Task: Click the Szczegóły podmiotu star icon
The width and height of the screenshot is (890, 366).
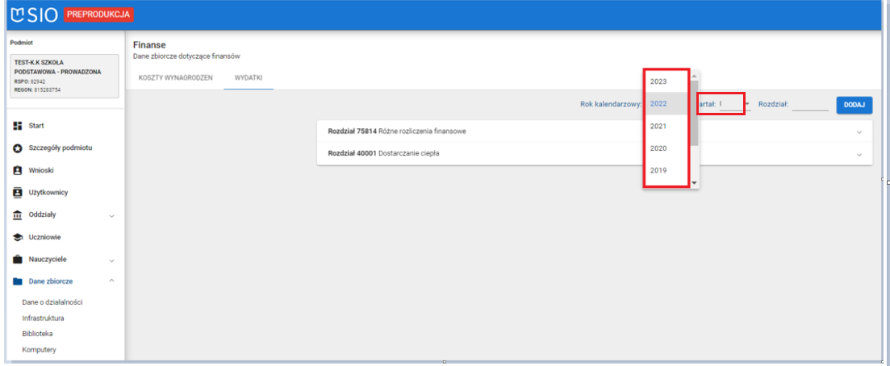Action: click(16, 148)
